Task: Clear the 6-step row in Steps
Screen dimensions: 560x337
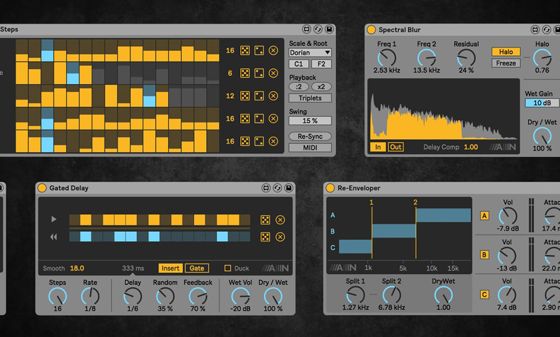Action: point(273,73)
